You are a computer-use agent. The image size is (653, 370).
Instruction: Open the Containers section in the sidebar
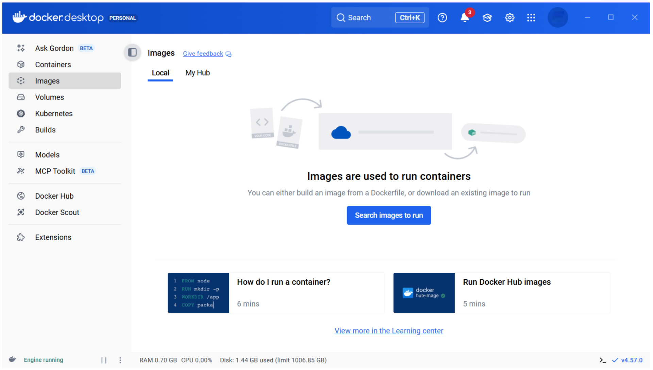coord(53,64)
